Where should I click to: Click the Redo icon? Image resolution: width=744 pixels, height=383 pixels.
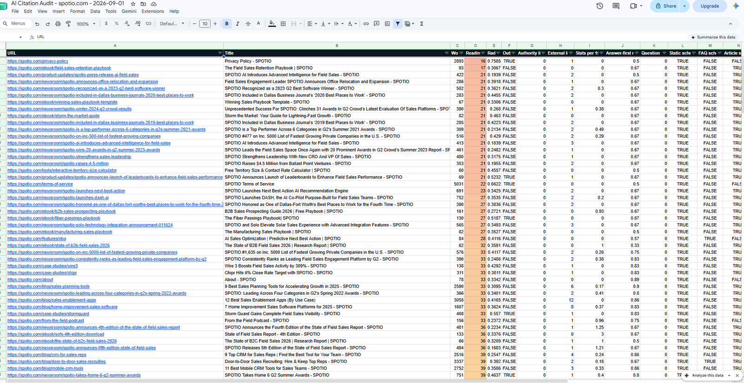point(47,24)
